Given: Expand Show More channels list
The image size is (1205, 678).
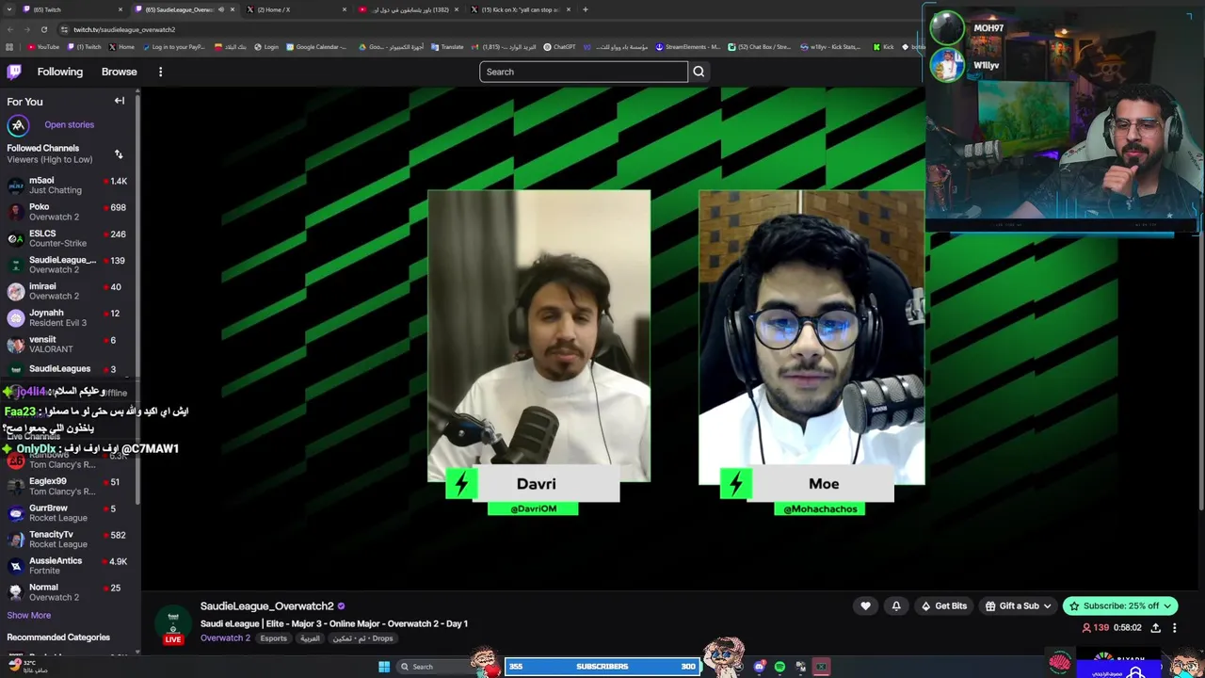Looking at the screenshot, I should [x=29, y=615].
